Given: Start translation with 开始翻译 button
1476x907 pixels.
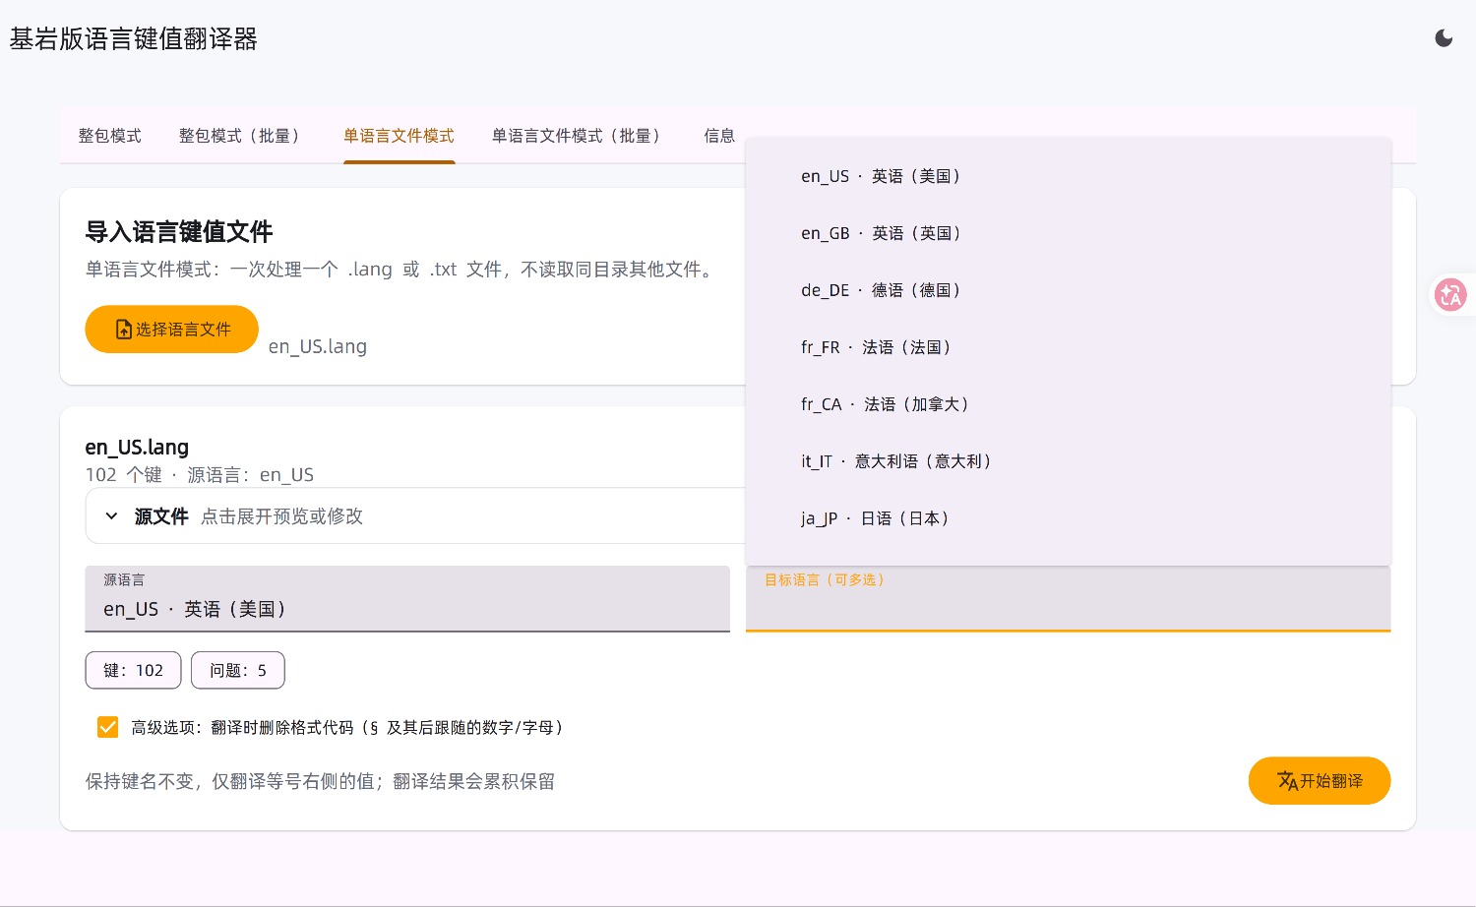Looking at the screenshot, I should coord(1320,781).
